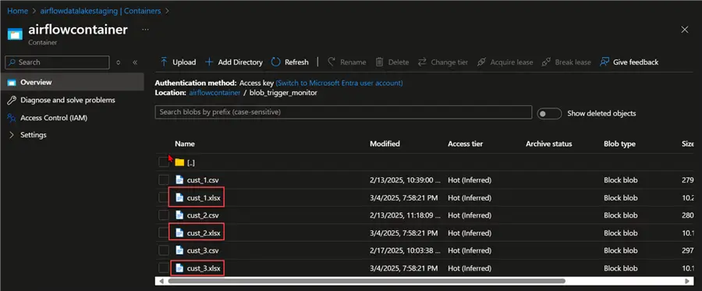The image size is (702, 291).
Task: Click the Break lease icon
Action: pos(546,62)
